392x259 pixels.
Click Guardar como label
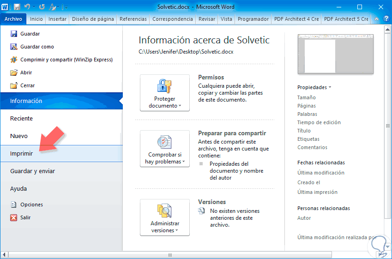(x=37, y=47)
